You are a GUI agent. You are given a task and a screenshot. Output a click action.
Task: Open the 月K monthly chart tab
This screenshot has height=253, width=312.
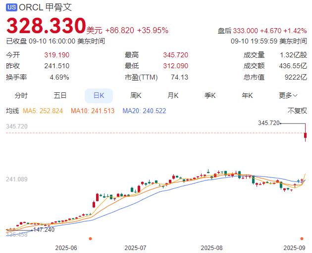173,96
